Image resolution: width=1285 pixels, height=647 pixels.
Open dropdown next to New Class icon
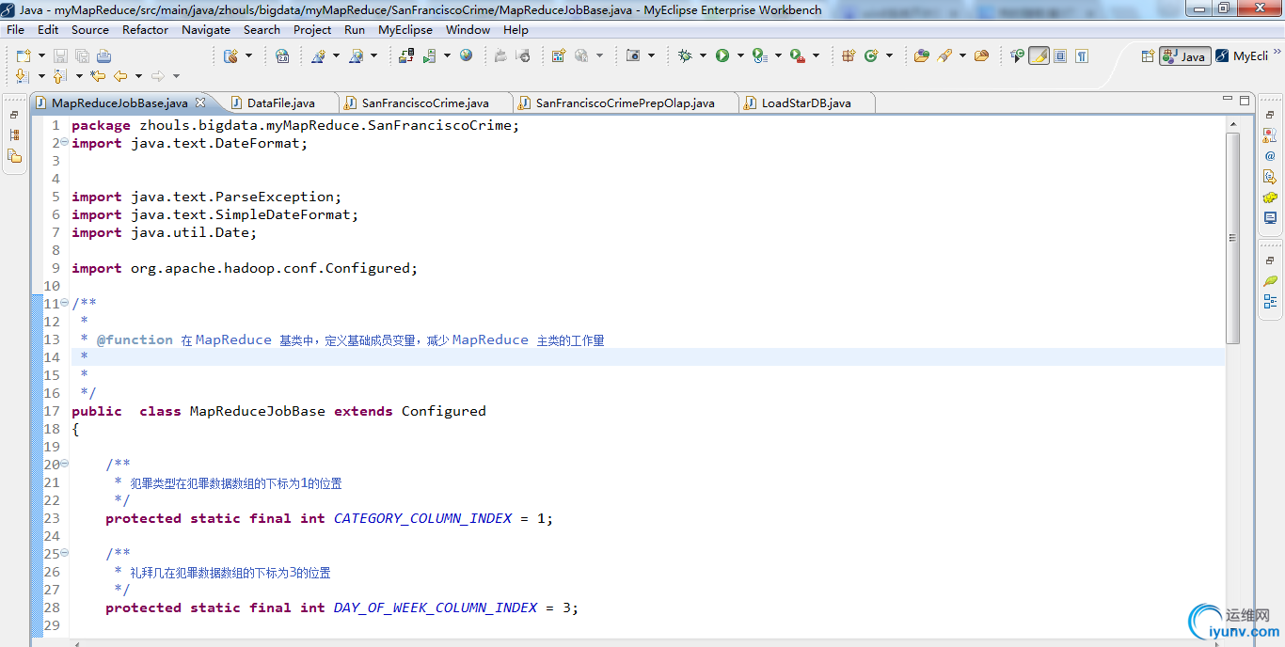coord(889,56)
